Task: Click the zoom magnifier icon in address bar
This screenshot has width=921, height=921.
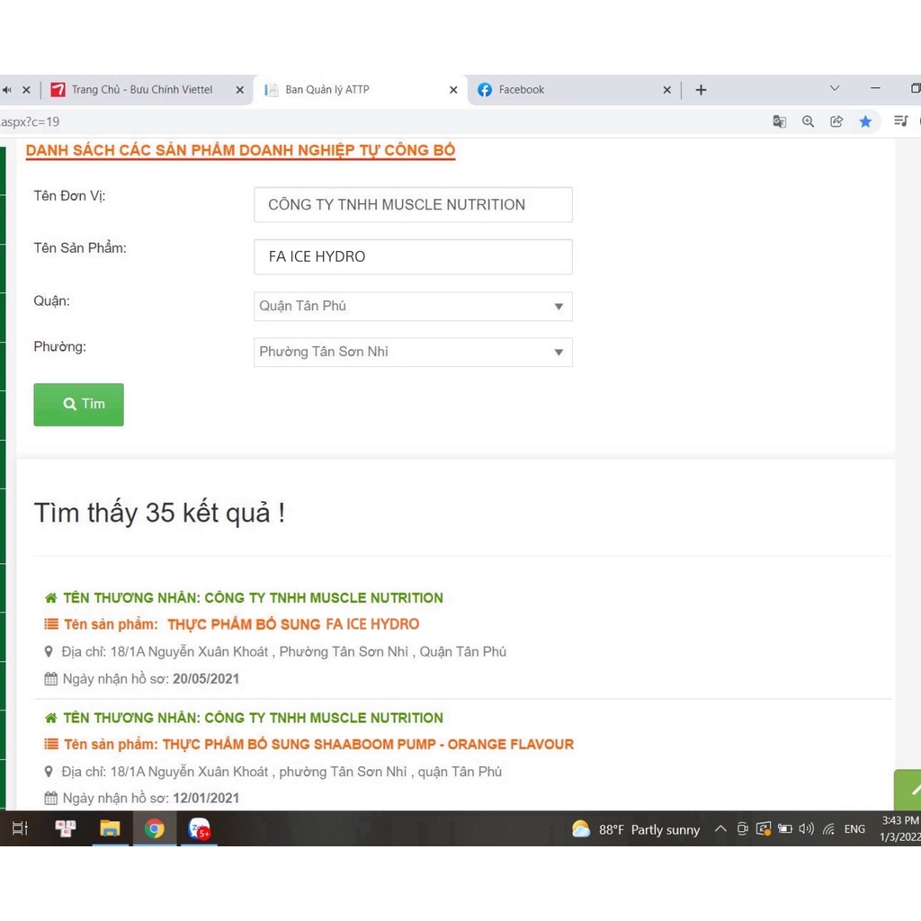Action: coord(808,121)
